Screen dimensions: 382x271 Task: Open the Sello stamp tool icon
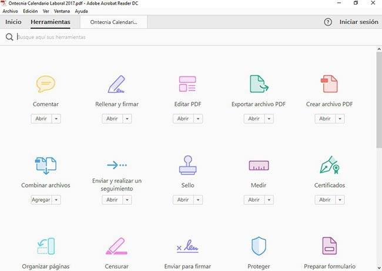[187, 165]
